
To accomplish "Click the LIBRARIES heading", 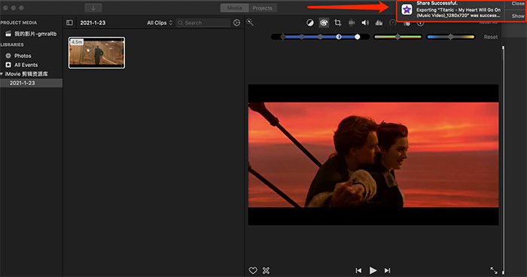I will click(12, 44).
